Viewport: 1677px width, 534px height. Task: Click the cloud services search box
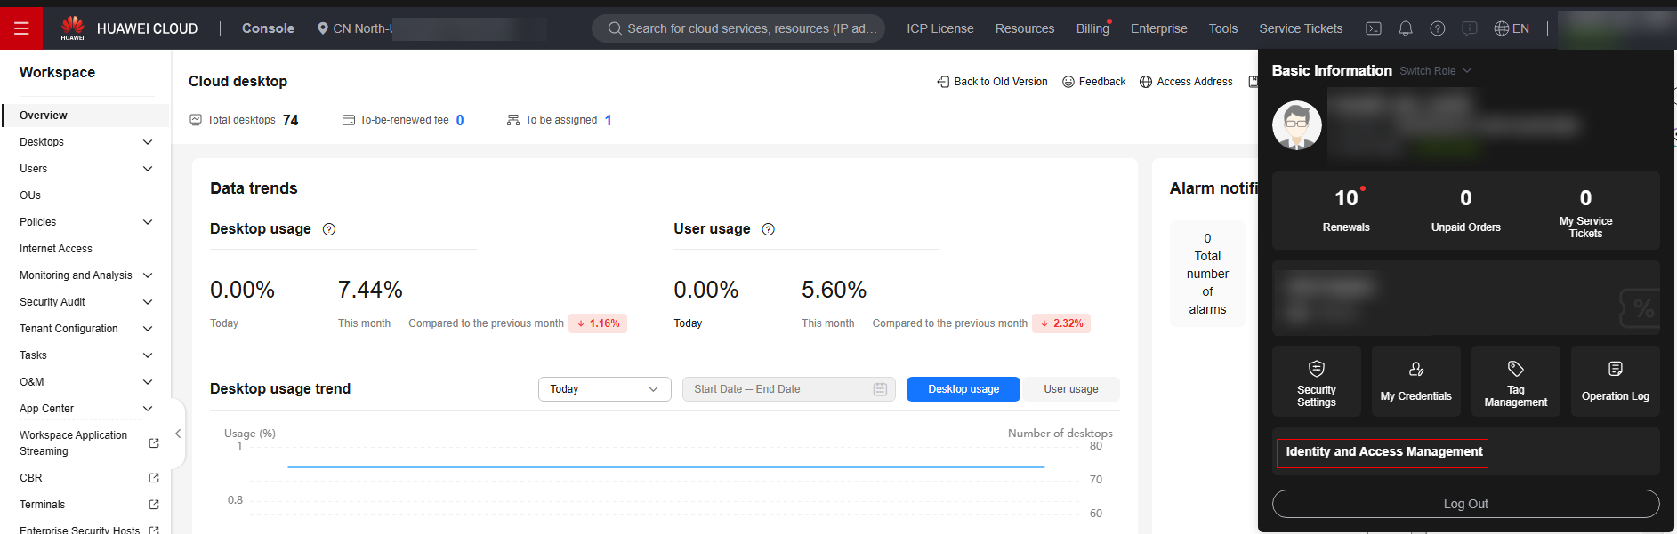click(x=738, y=28)
